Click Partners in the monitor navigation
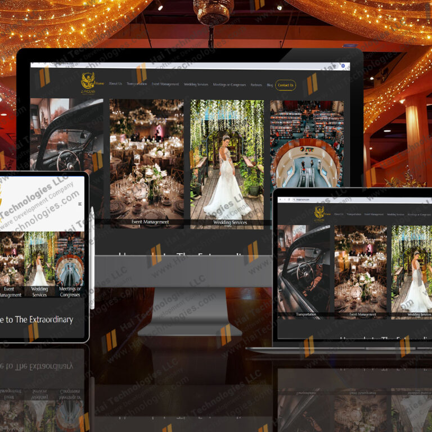Image resolution: width=432 pixels, height=432 pixels. 256,85
